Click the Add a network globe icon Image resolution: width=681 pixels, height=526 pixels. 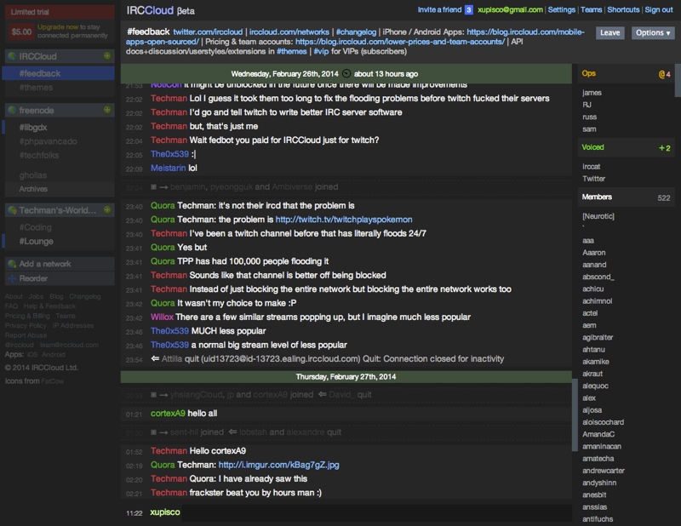(x=12, y=264)
